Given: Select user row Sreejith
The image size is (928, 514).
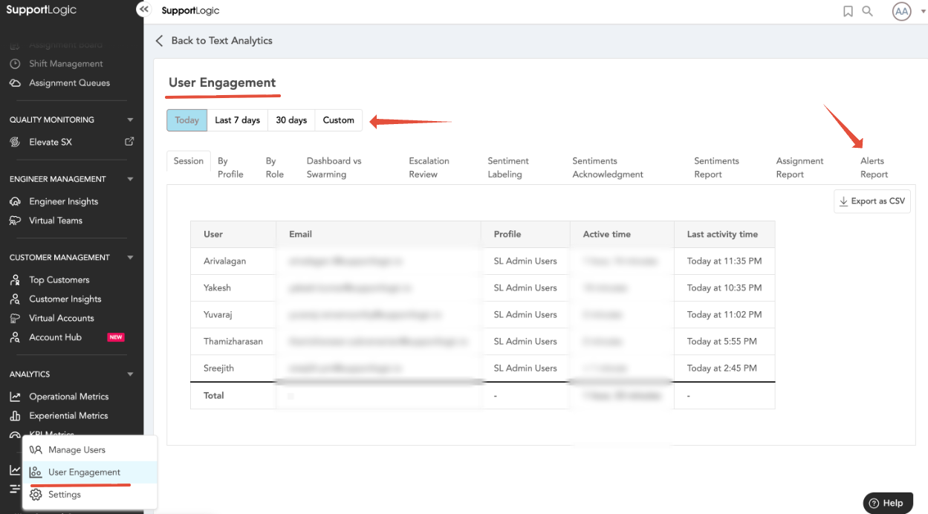Looking at the screenshot, I should pyautogui.click(x=483, y=368).
